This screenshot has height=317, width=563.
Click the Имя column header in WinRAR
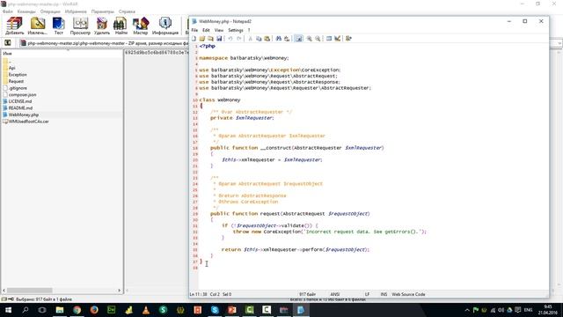[7, 53]
